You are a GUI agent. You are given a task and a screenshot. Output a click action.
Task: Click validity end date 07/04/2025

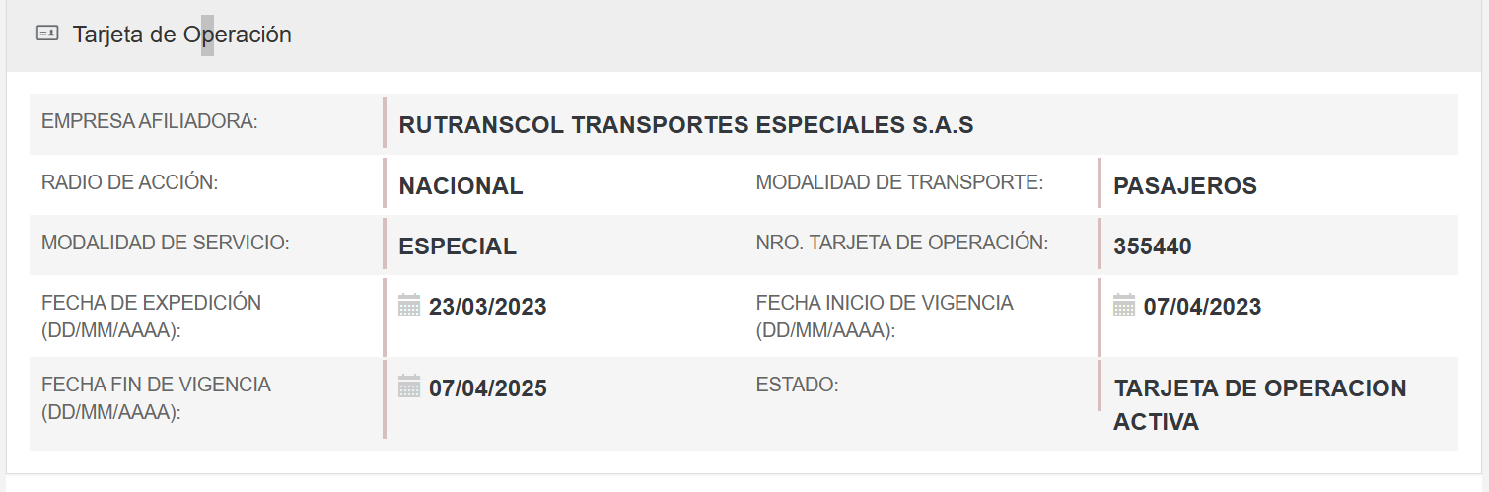(x=487, y=388)
